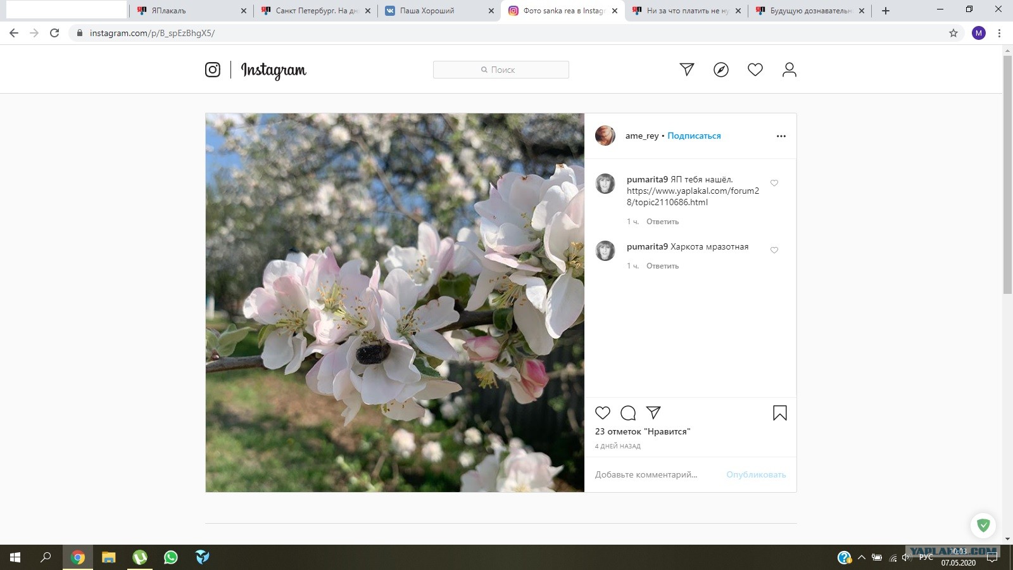Open uTorrent from the taskbar
The height and width of the screenshot is (570, 1013).
click(x=140, y=557)
